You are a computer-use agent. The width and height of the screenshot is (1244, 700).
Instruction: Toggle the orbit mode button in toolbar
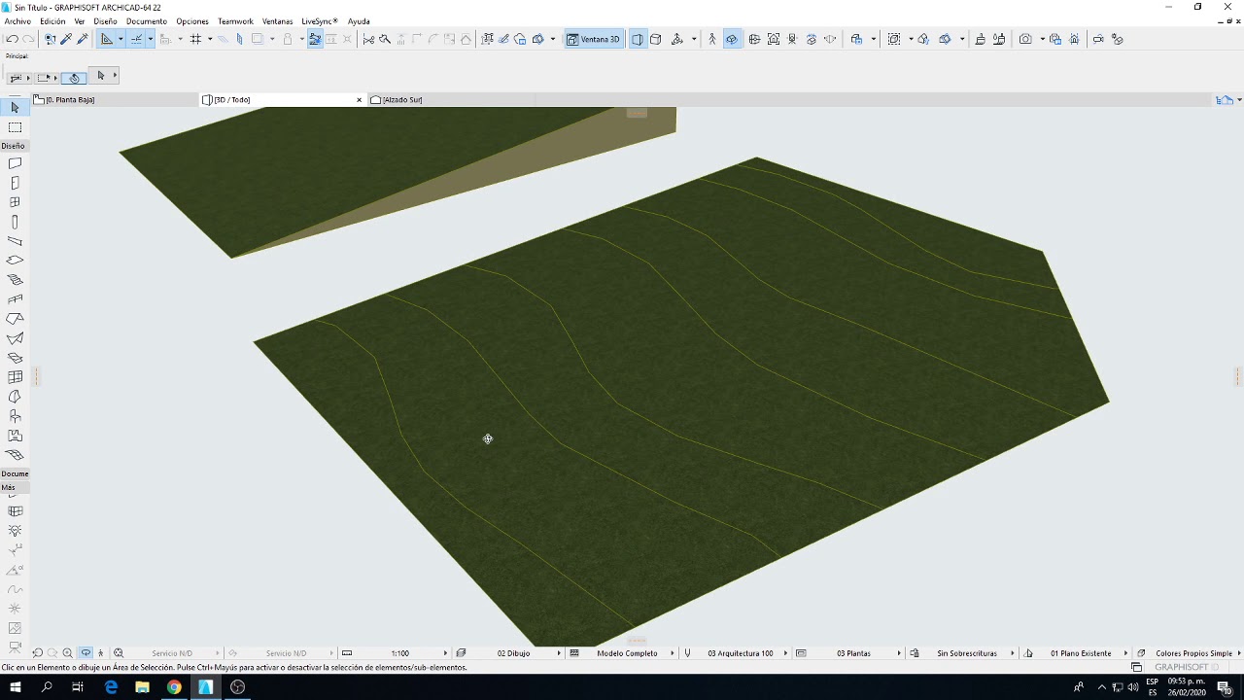731,39
